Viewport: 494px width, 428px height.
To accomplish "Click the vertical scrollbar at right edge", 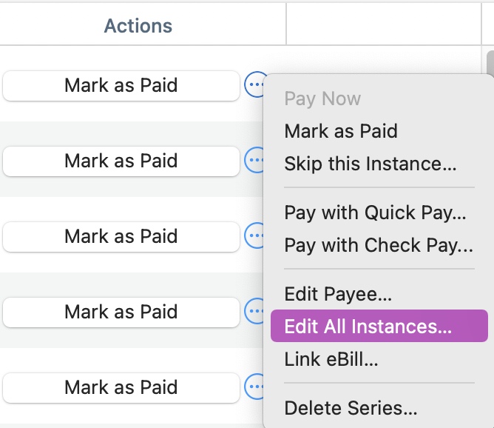I will (x=490, y=63).
